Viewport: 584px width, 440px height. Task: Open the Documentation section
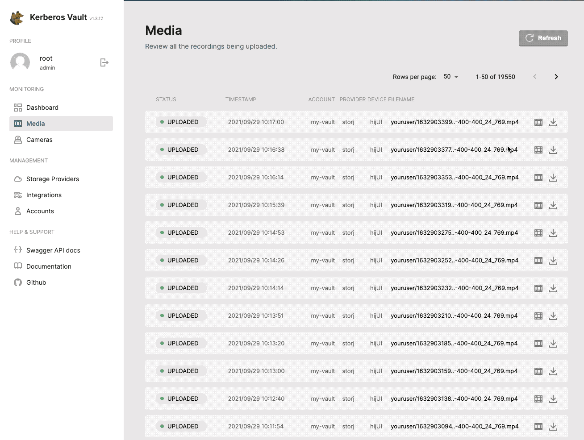[x=48, y=266]
